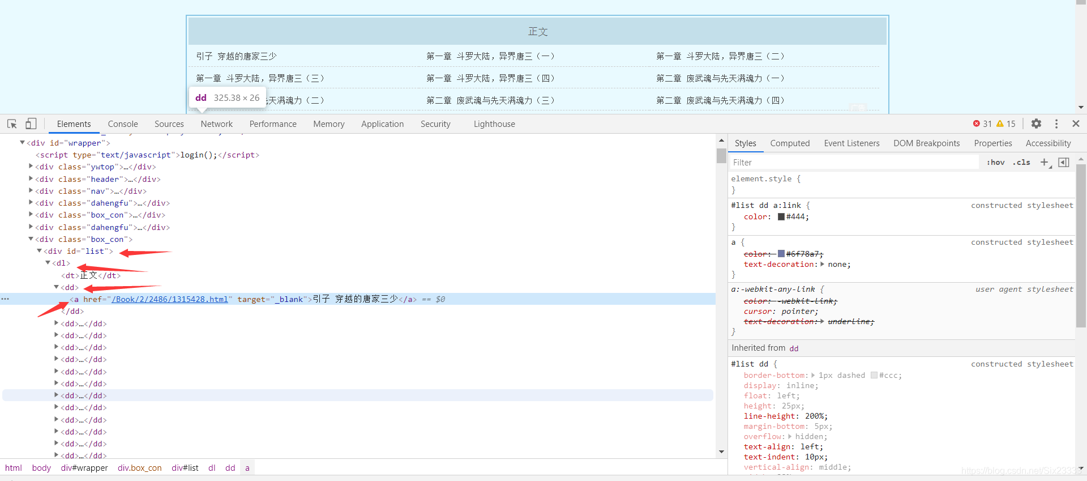This screenshot has height=481, width=1087.
Task: Open DevTools settings gear
Action: [x=1036, y=124]
